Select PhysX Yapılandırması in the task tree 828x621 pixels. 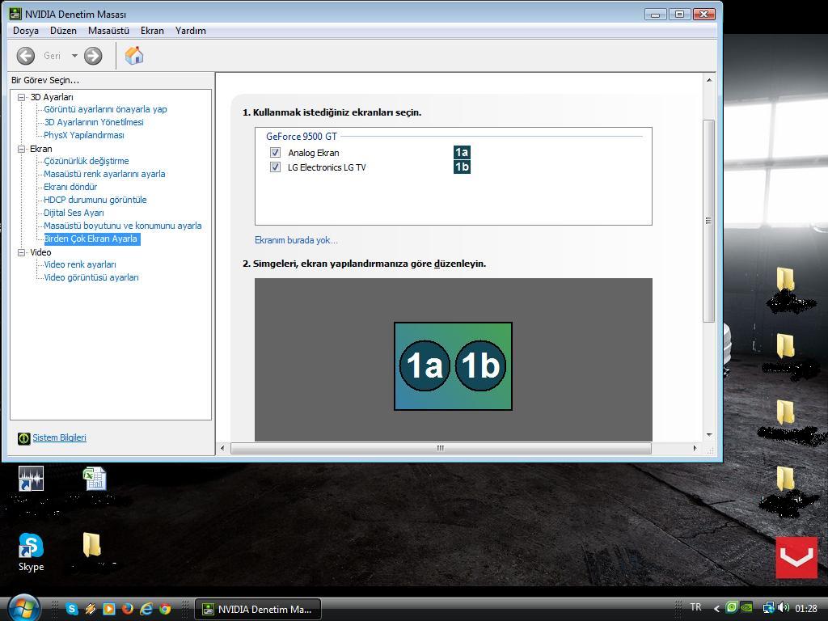(x=84, y=135)
